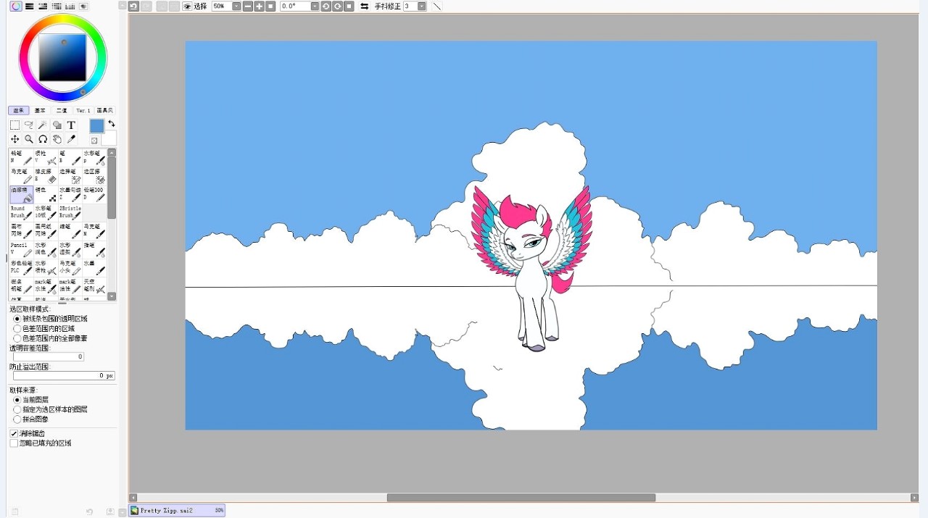The height and width of the screenshot is (518, 928).
Task: Select the hand pan tool
Action: click(x=57, y=139)
